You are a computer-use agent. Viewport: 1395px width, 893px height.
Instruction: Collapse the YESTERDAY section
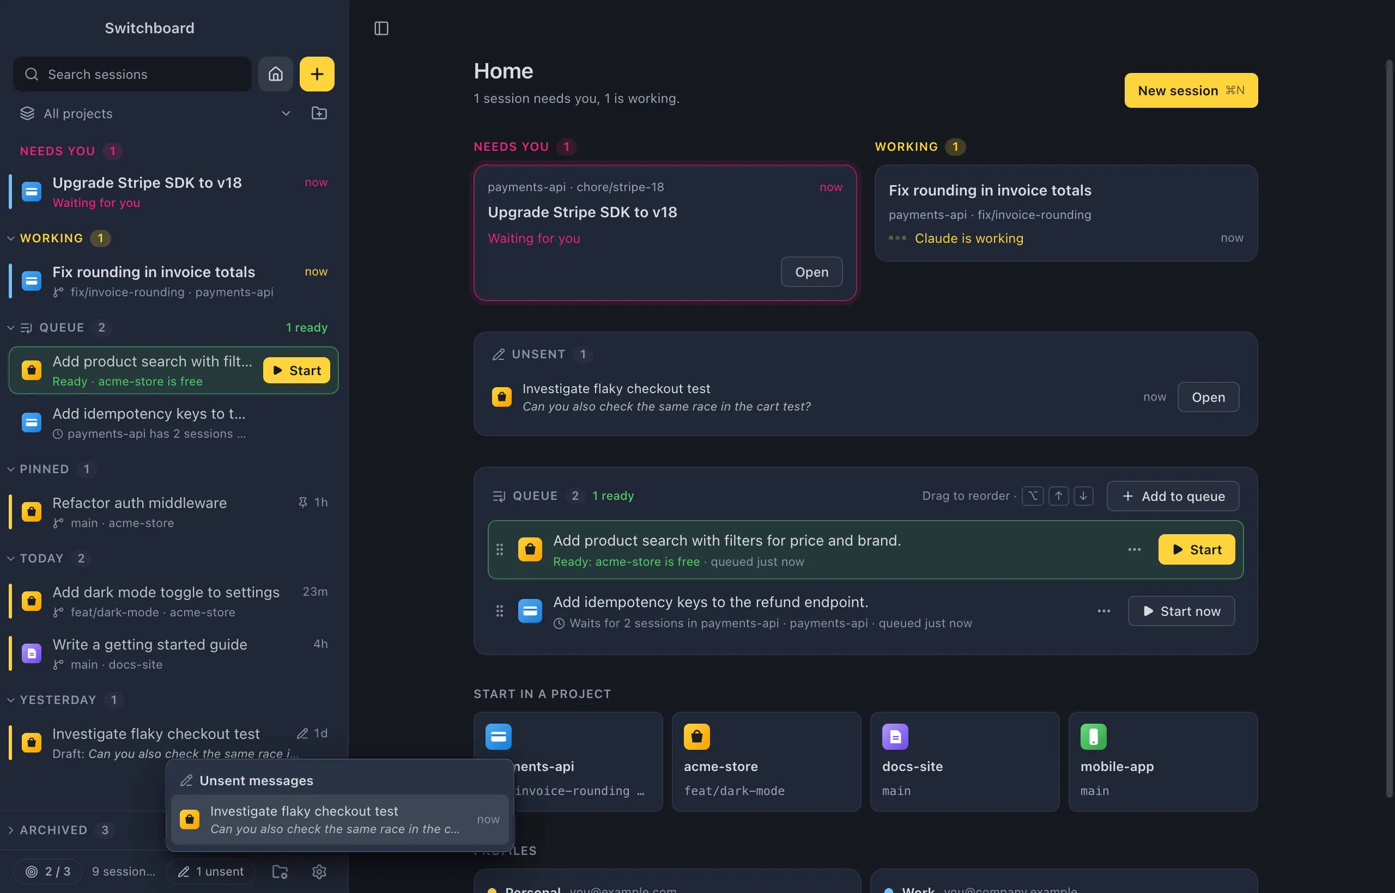tap(11, 699)
